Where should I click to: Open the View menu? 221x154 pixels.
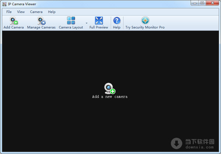click(21, 12)
